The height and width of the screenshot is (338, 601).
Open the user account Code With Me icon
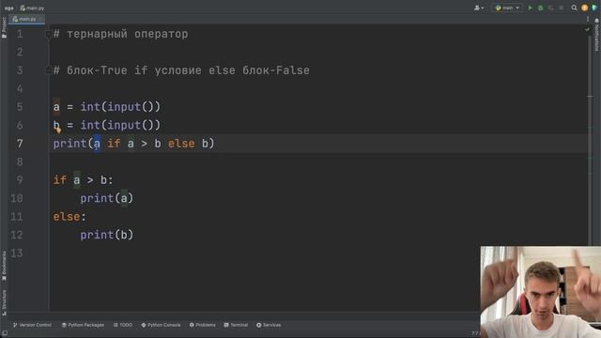(479, 8)
